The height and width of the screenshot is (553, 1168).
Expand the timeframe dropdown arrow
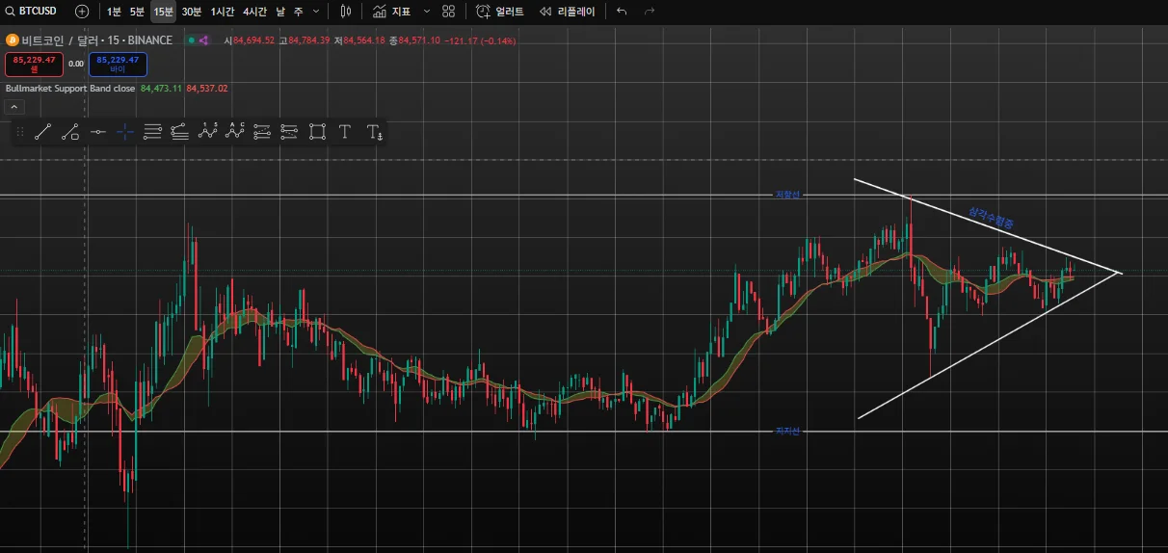[x=316, y=12]
